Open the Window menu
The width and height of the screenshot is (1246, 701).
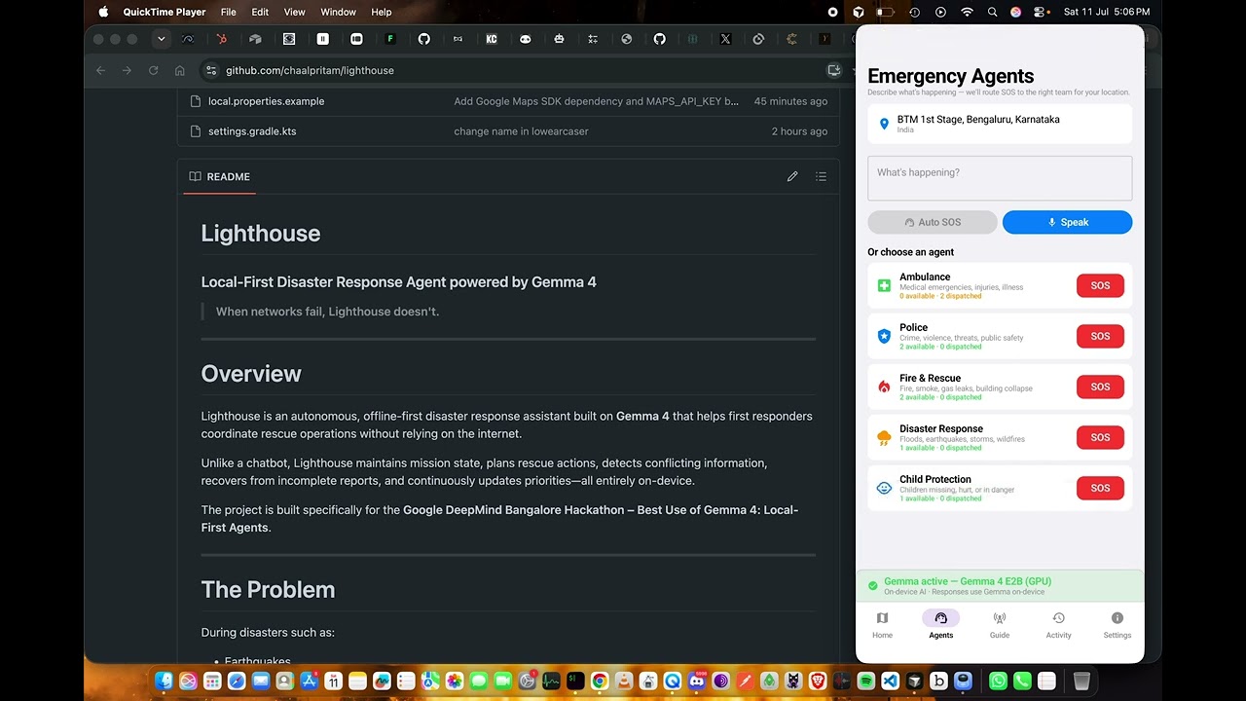click(x=338, y=12)
